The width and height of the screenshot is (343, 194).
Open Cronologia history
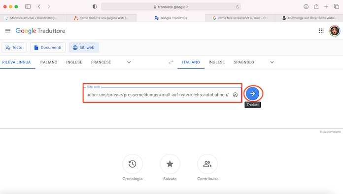click(133, 164)
